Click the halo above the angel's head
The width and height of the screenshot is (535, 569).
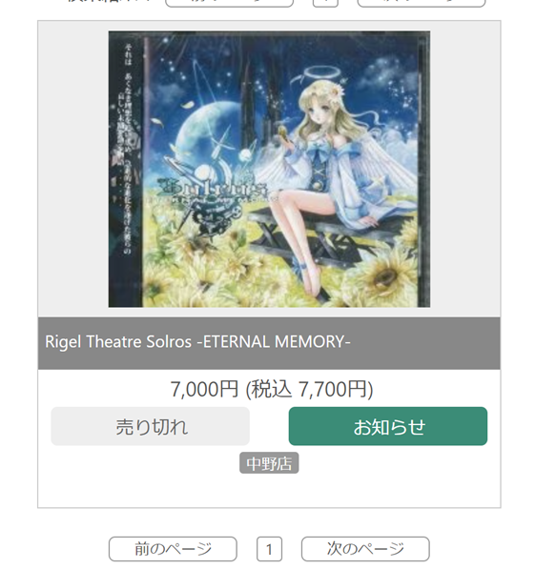point(321,73)
